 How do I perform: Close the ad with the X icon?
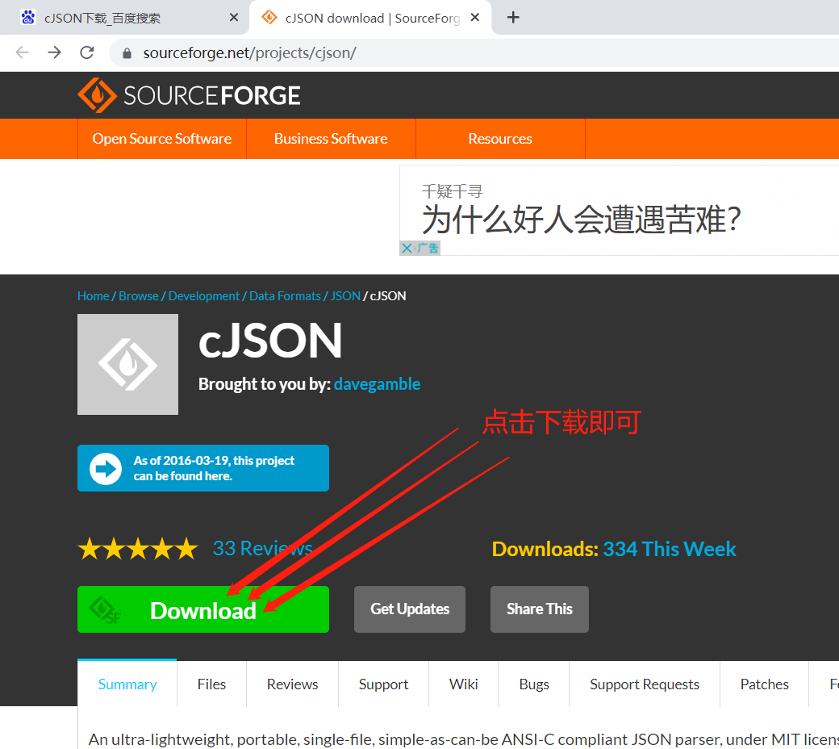click(x=407, y=248)
